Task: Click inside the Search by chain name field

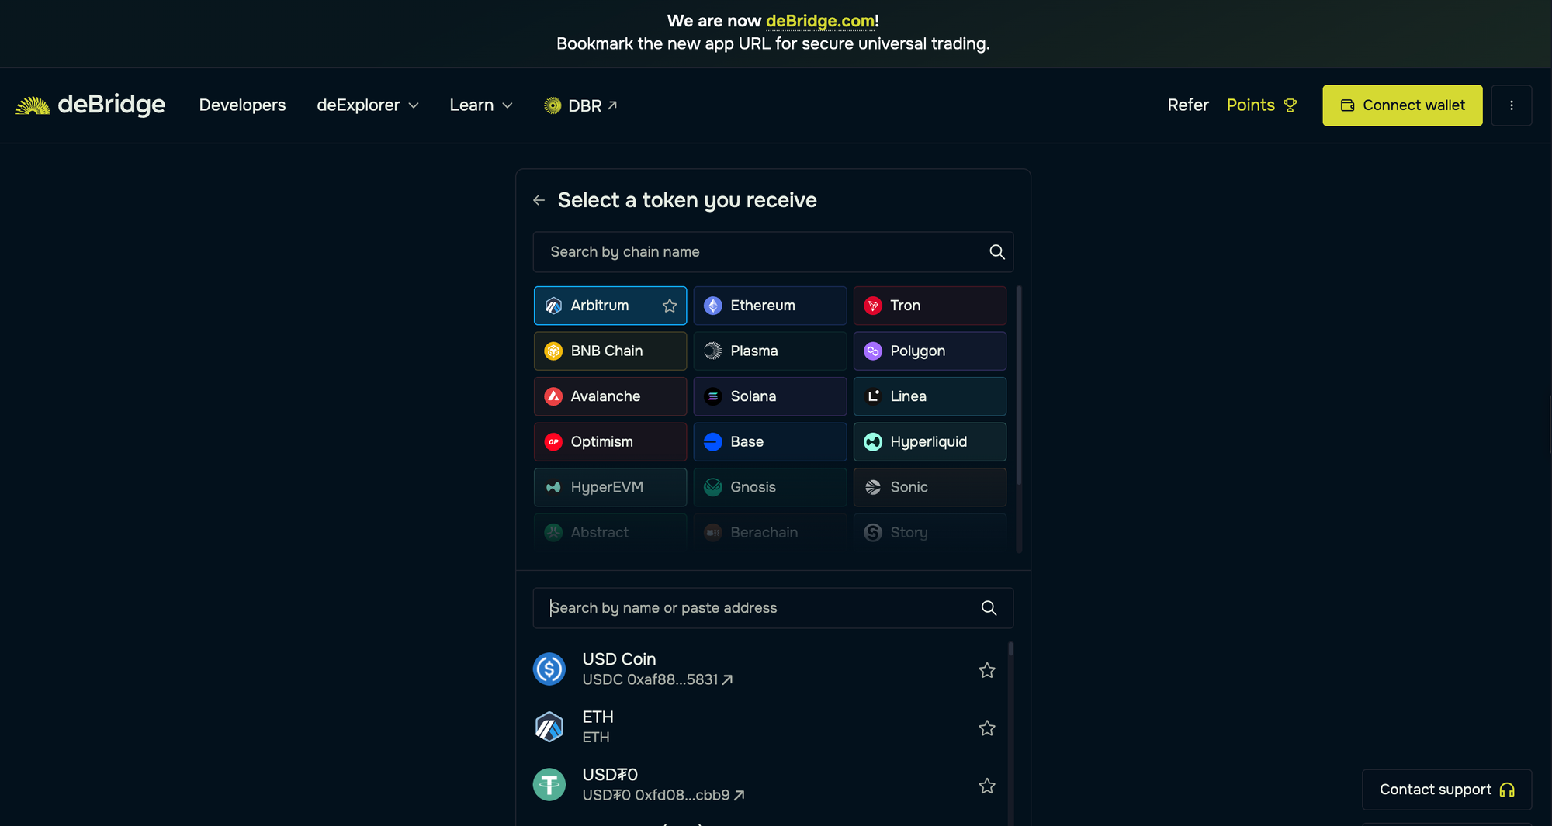Action: click(x=745, y=252)
